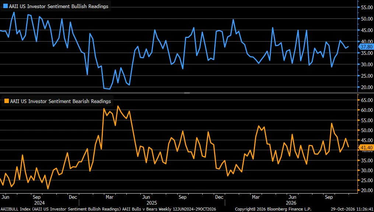Image resolution: width=374 pixels, height=212 pixels.
Task: Click the 60.00 y-axis label
Action: point(367,110)
